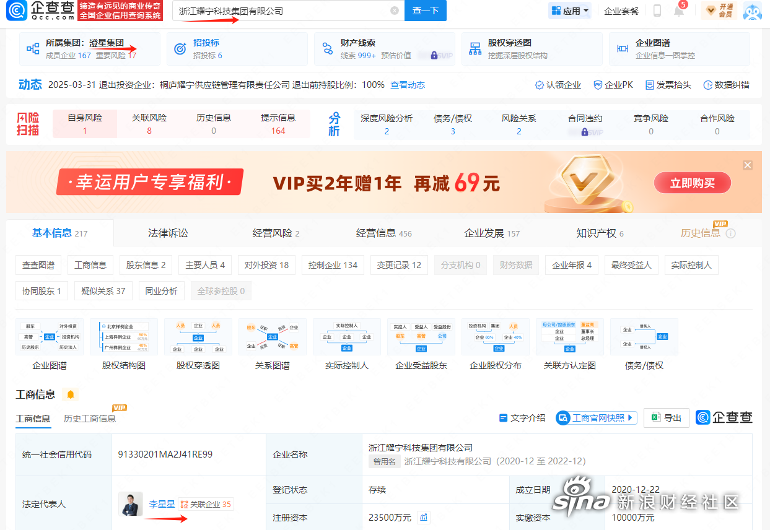Click the 开通会员 VIP button
This screenshot has width=770, height=530.
click(719, 11)
